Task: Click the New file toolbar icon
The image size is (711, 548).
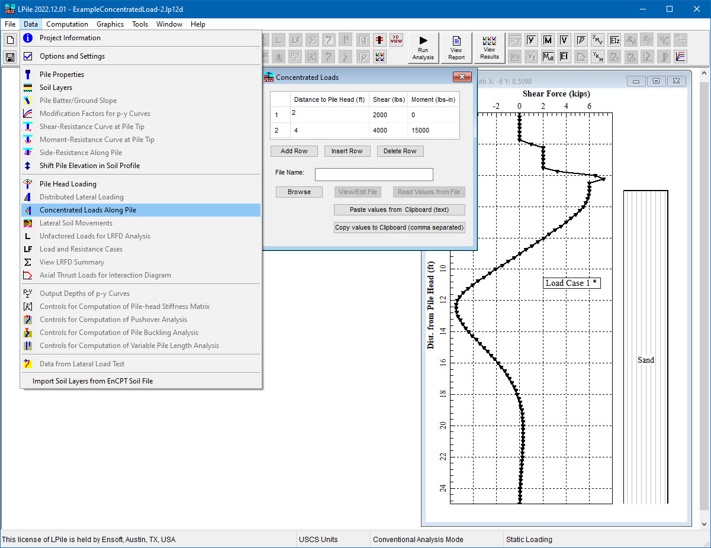Action: pyautogui.click(x=10, y=40)
